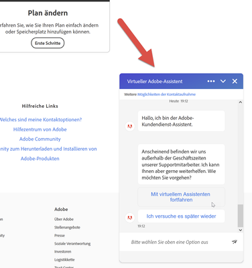Close the Virtueller Adobe-Assistent chat

pos(235,81)
